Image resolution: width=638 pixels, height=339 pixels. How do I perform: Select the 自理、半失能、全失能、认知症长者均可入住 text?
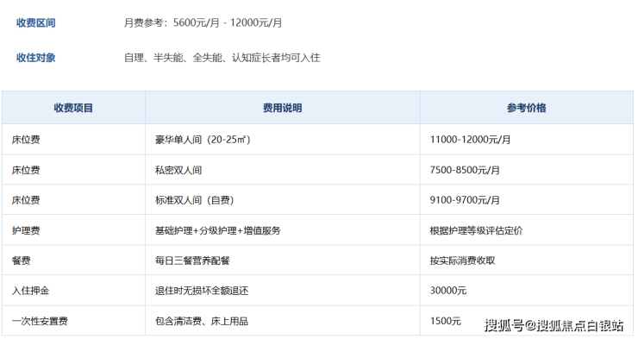(222, 58)
